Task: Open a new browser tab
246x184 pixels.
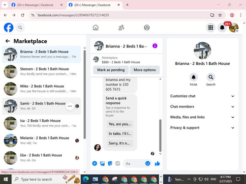Action: 127,5
